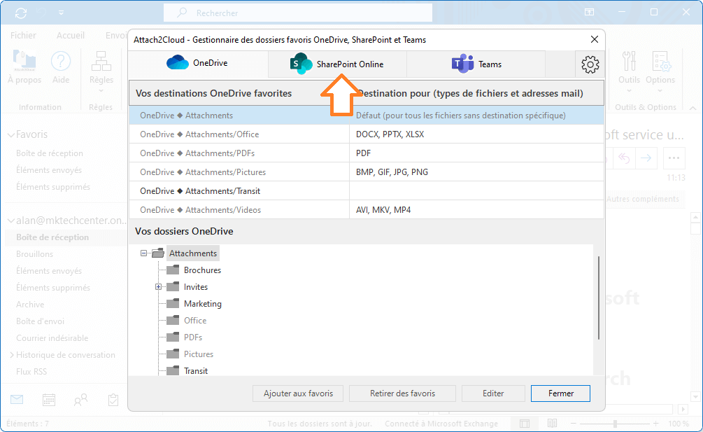
Task: Select the reading pane layout icon
Action: 524,423
